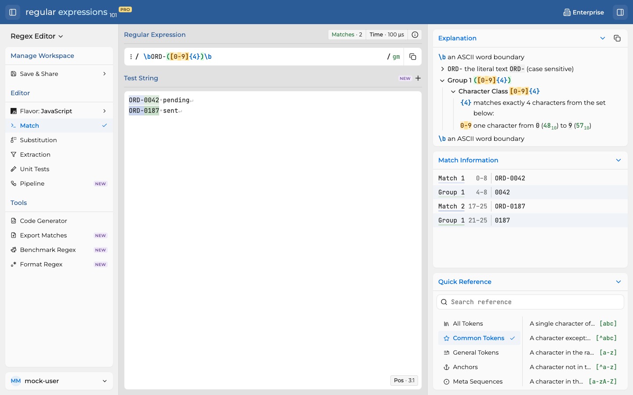Add a new test string with plus
The image size is (633, 395).
coord(418,78)
